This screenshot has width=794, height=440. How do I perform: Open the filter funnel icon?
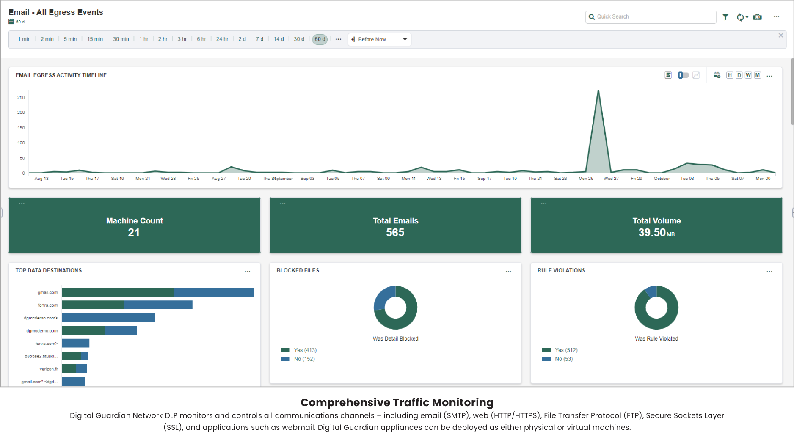point(725,17)
